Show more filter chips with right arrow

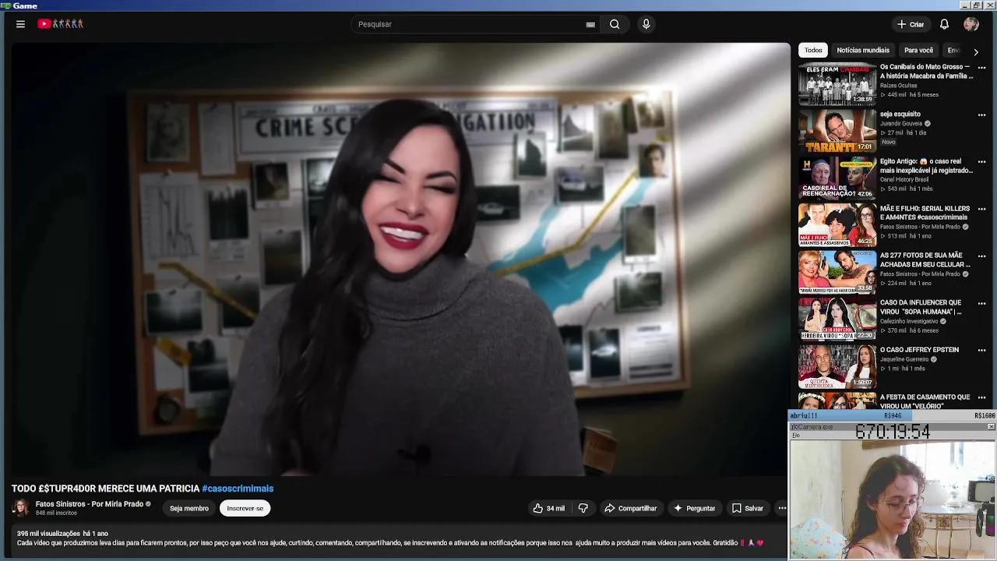click(975, 51)
